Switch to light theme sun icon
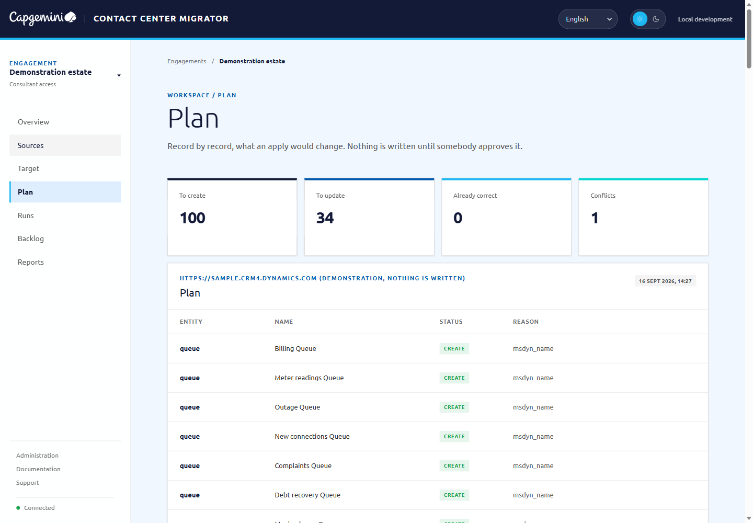 (640, 19)
